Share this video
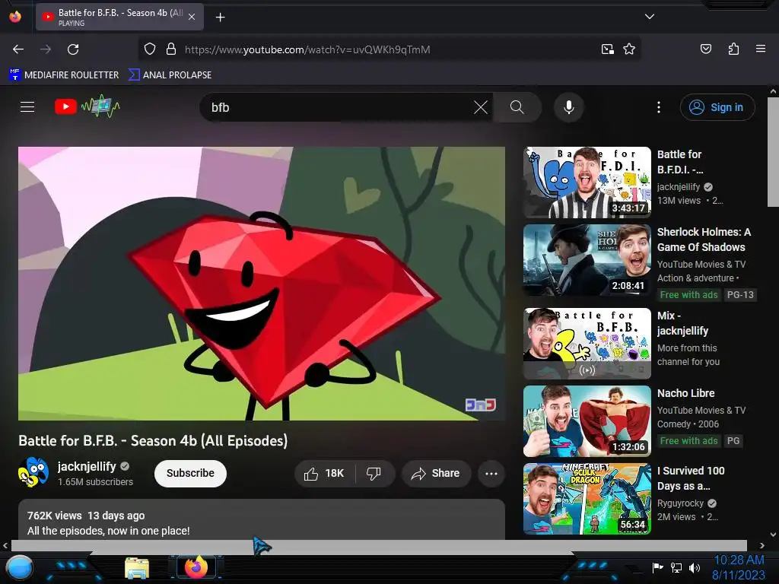Screen dimensions: 779x584 point(435,474)
